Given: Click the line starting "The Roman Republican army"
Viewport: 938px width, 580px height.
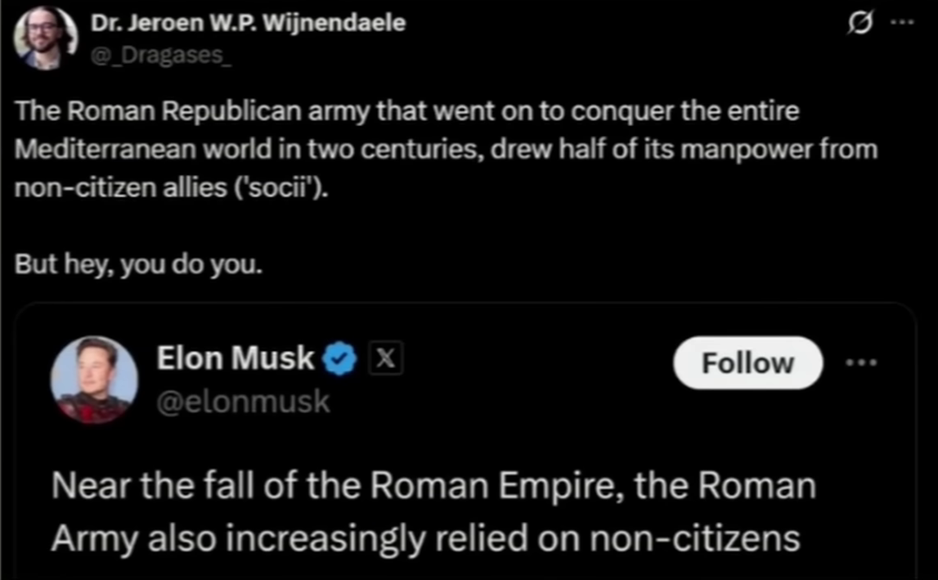Looking at the screenshot, I should click(406, 111).
